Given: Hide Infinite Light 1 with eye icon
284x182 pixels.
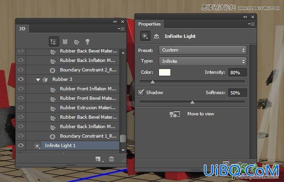Looking at the screenshot, I should tap(21, 145).
